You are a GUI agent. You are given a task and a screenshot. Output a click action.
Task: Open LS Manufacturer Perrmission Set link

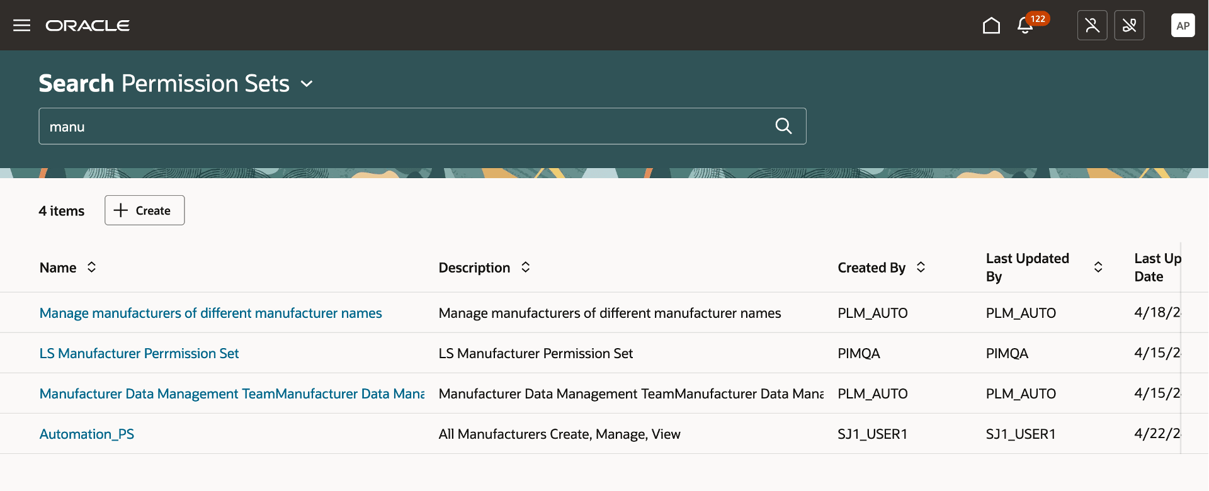click(139, 353)
